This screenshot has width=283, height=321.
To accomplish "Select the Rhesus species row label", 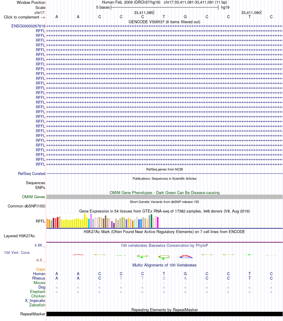I will tap(38, 278).
